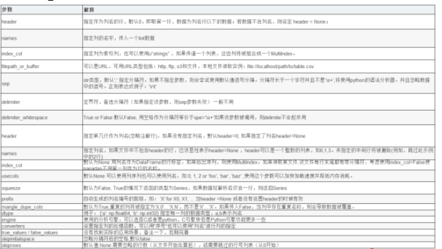Image resolution: width=442 pixels, height=249 pixels.
Task: Select the true_values / false_values cell
Action: (x=42, y=232)
